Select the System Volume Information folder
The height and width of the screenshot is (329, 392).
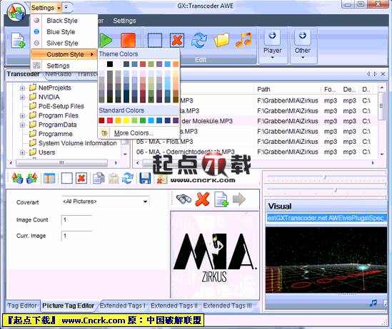tap(78, 143)
